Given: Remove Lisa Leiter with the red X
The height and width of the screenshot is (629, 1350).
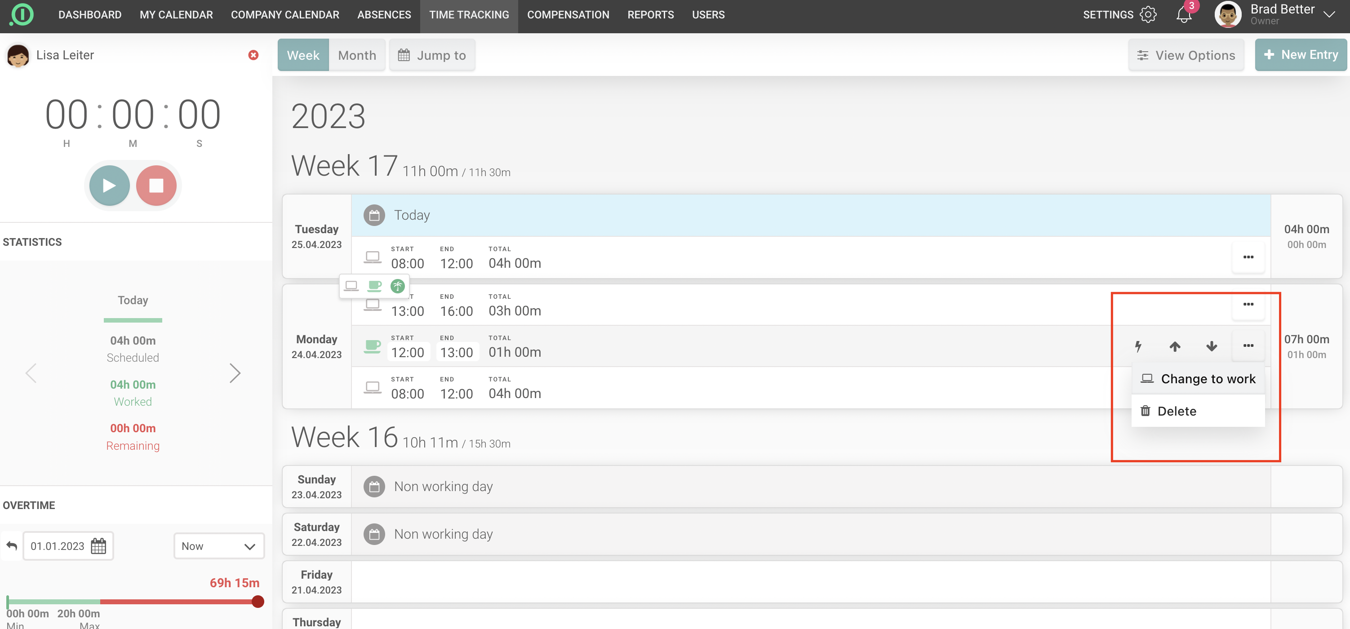Looking at the screenshot, I should click(x=253, y=55).
